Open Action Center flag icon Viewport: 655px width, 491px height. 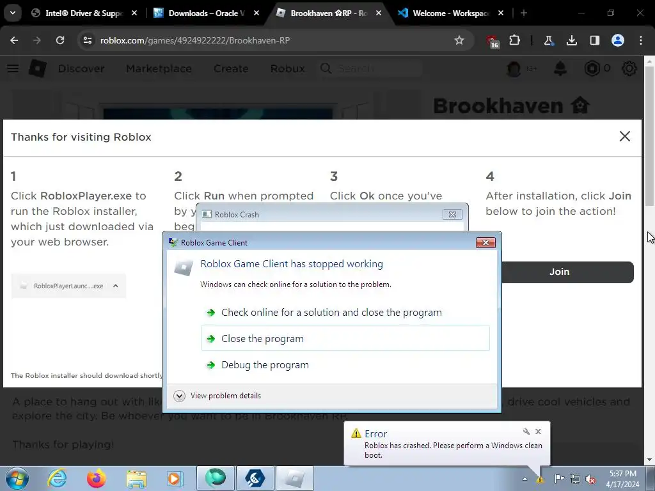point(558,478)
